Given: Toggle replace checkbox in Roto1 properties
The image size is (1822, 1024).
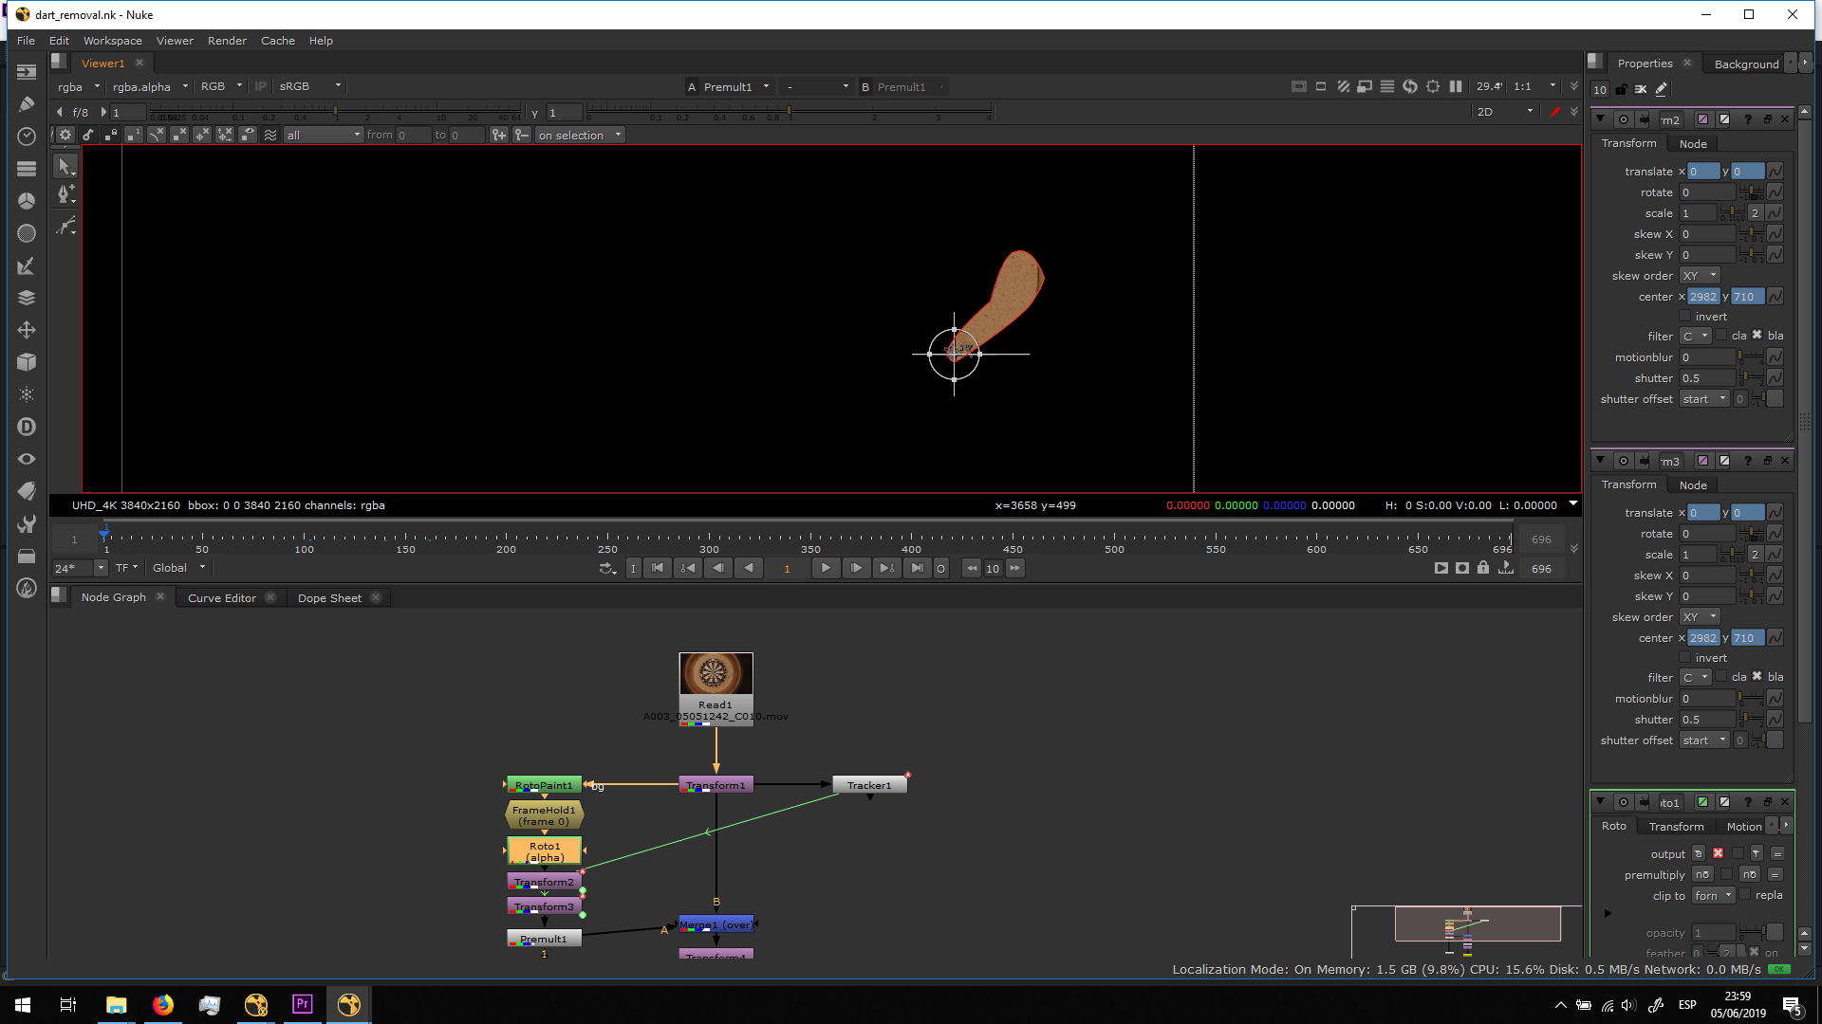Looking at the screenshot, I should [1745, 895].
